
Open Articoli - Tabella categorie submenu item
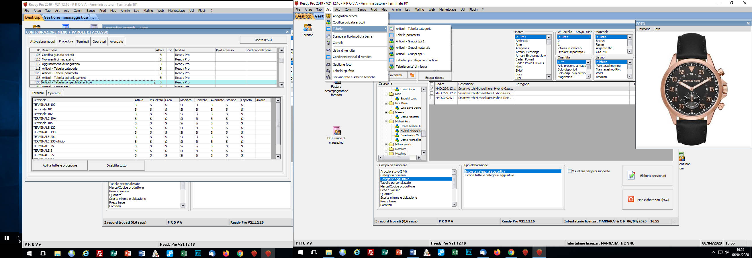pyautogui.click(x=413, y=29)
